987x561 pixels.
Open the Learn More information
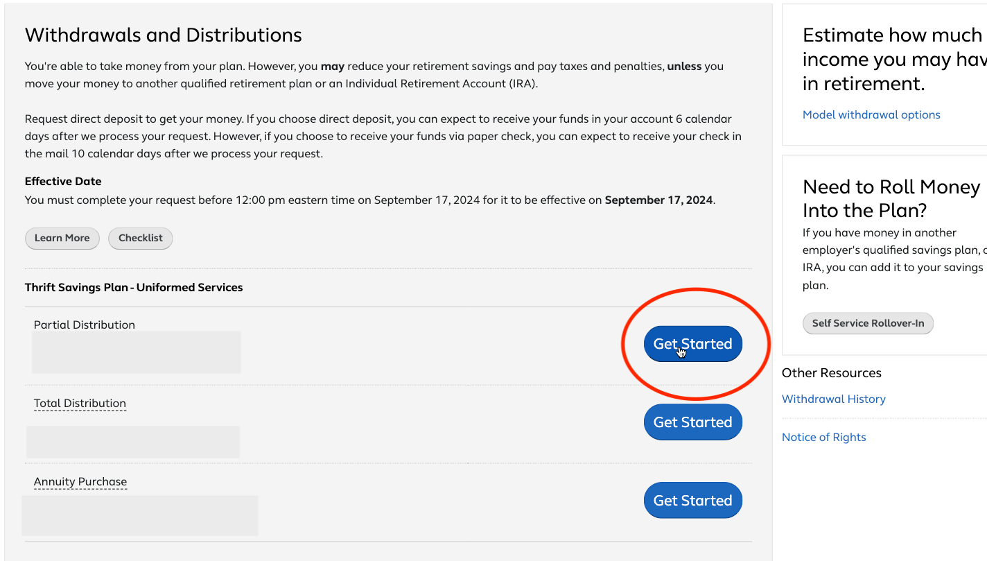point(62,238)
